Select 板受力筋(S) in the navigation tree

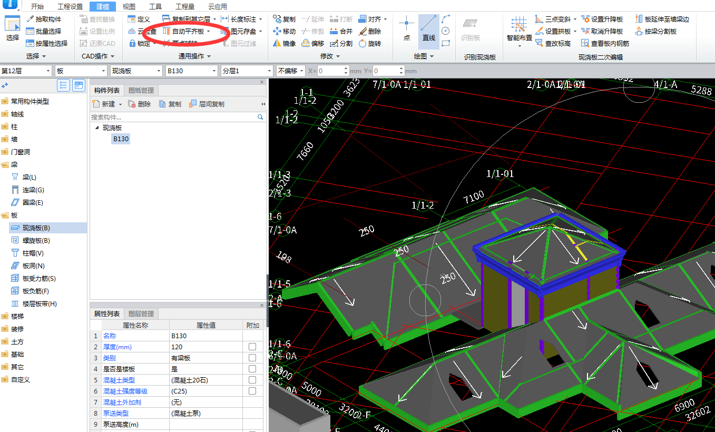click(x=39, y=278)
